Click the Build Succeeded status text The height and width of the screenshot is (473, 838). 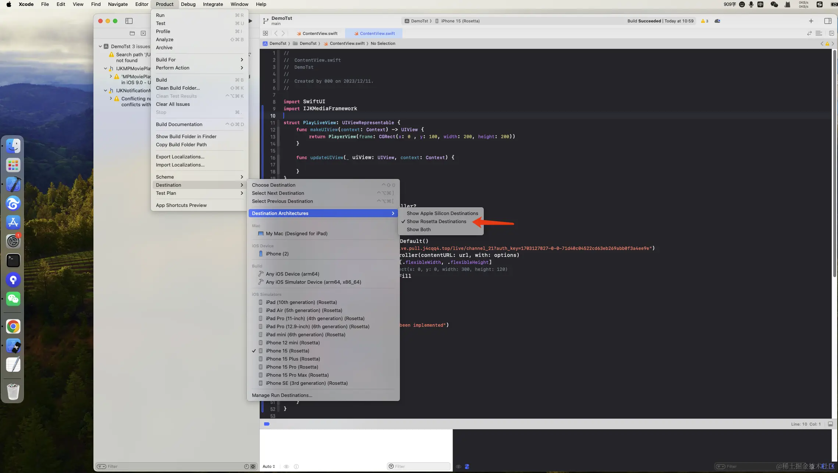[x=644, y=21]
